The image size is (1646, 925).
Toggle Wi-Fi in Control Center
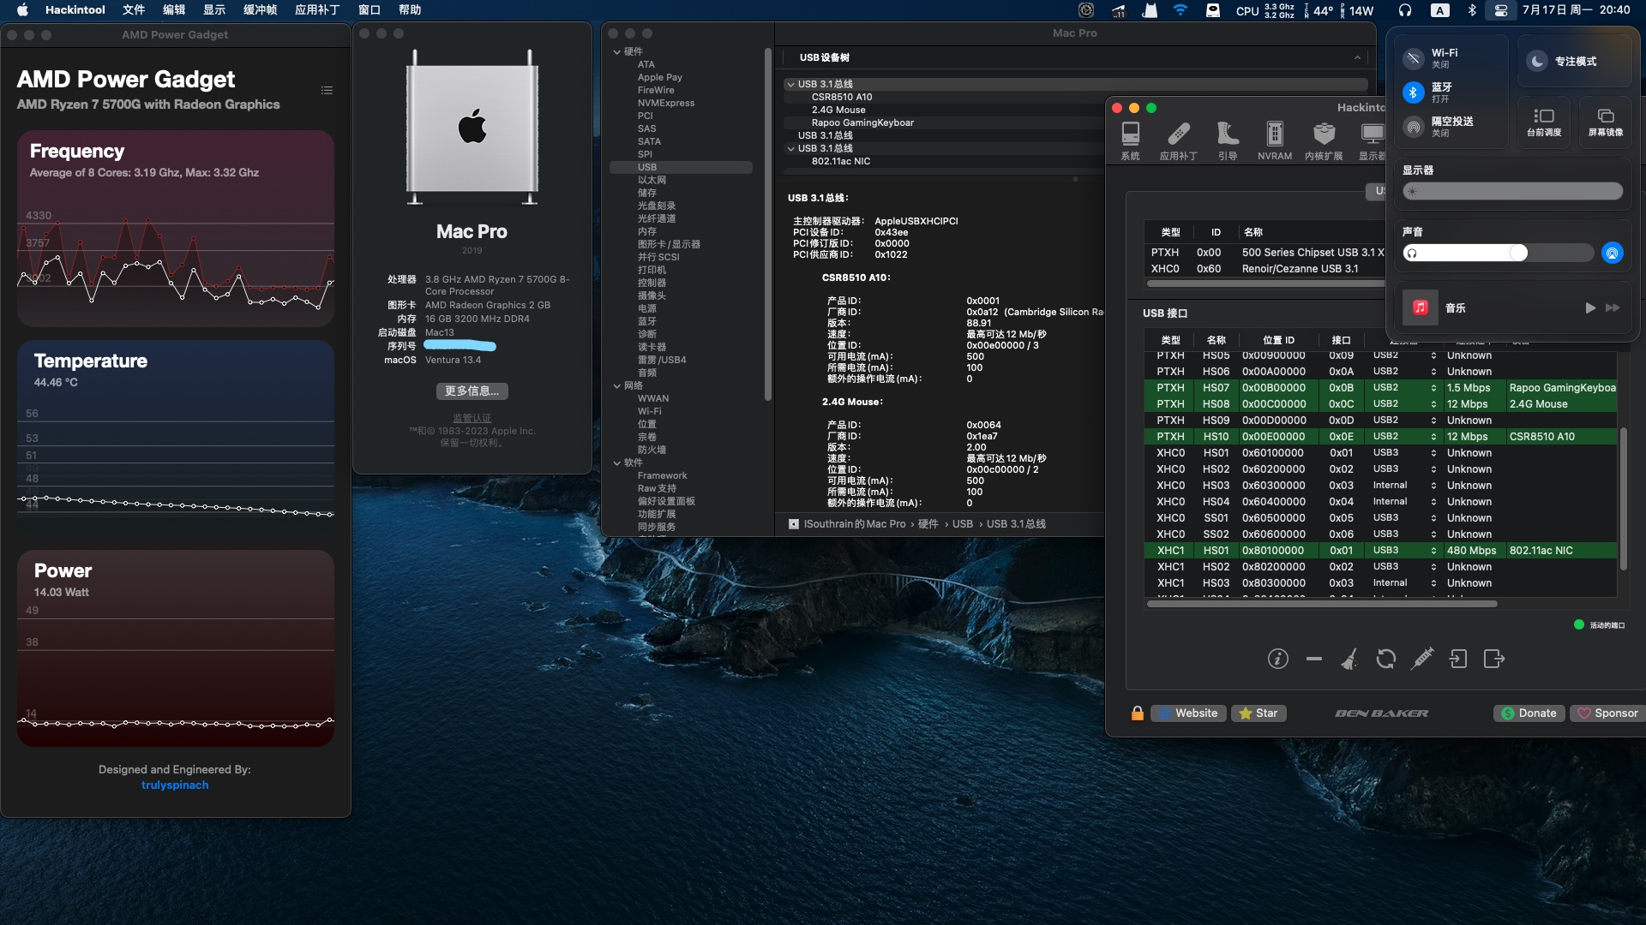click(1414, 58)
